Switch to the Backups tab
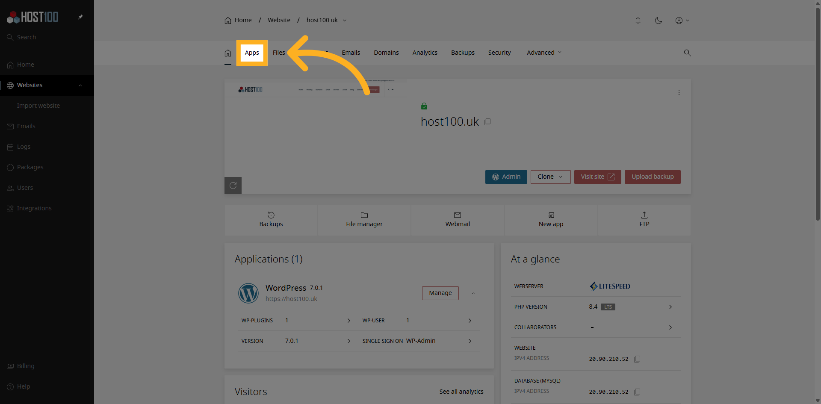 463,53
